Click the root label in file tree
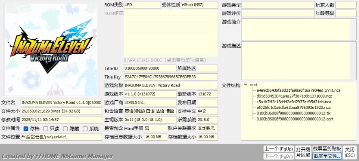The height and width of the screenshot is (161, 359). click(253, 85)
